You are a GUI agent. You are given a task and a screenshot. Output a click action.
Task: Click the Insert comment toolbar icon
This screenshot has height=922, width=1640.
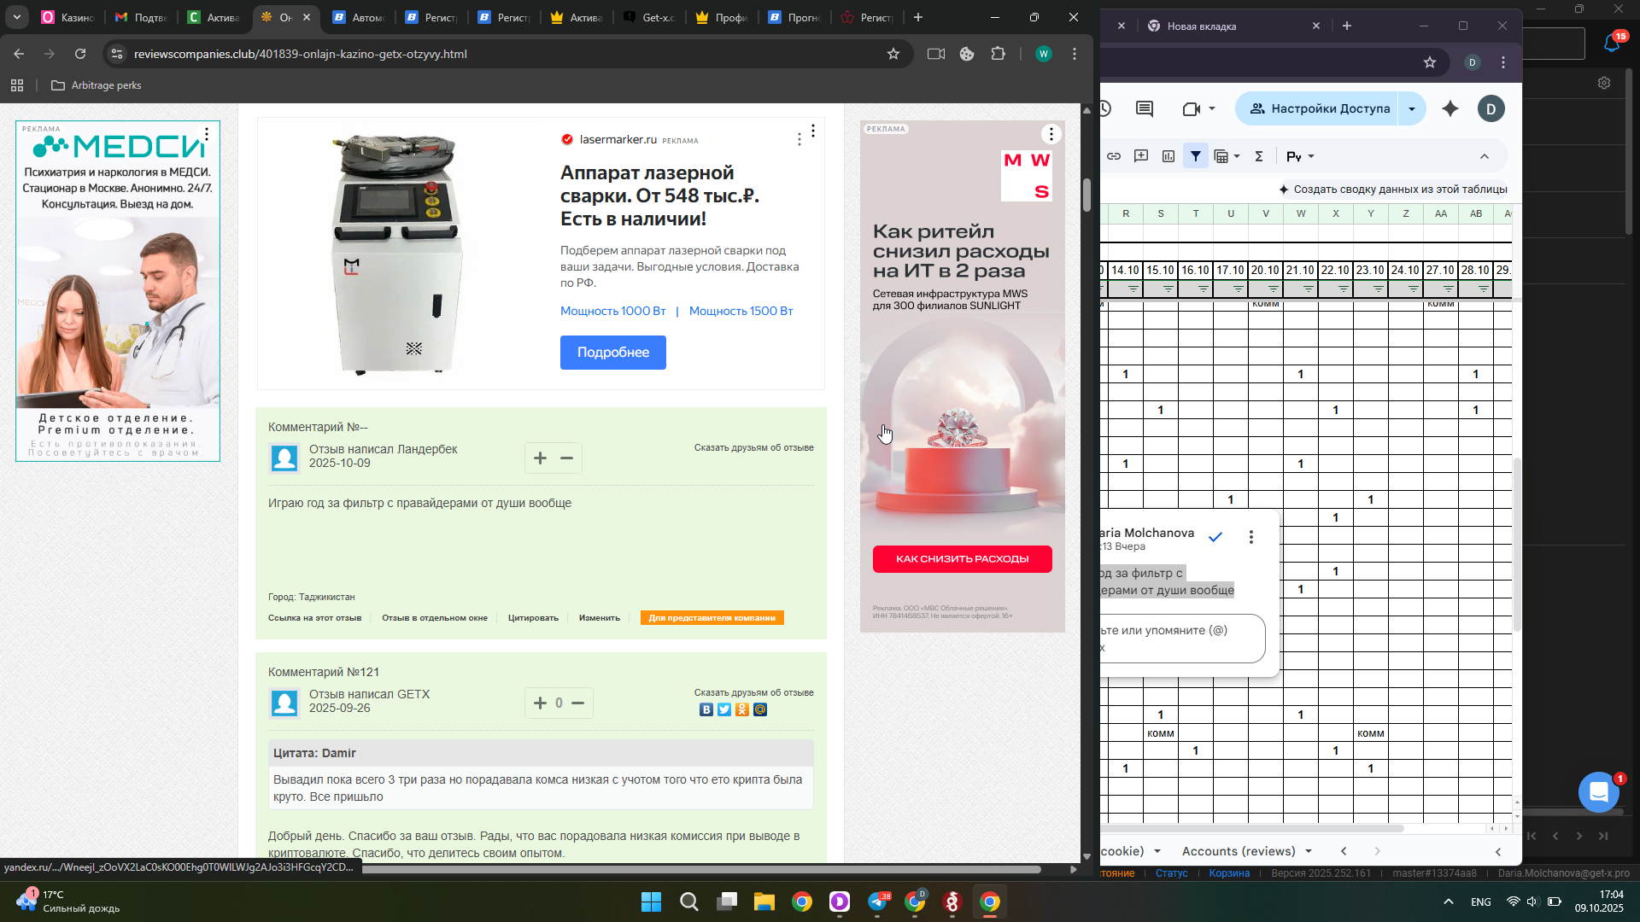(x=1141, y=156)
